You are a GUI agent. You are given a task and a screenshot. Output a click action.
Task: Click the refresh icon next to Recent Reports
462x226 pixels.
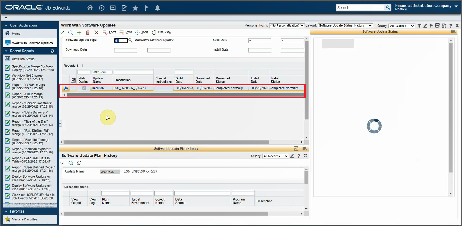pos(52,51)
